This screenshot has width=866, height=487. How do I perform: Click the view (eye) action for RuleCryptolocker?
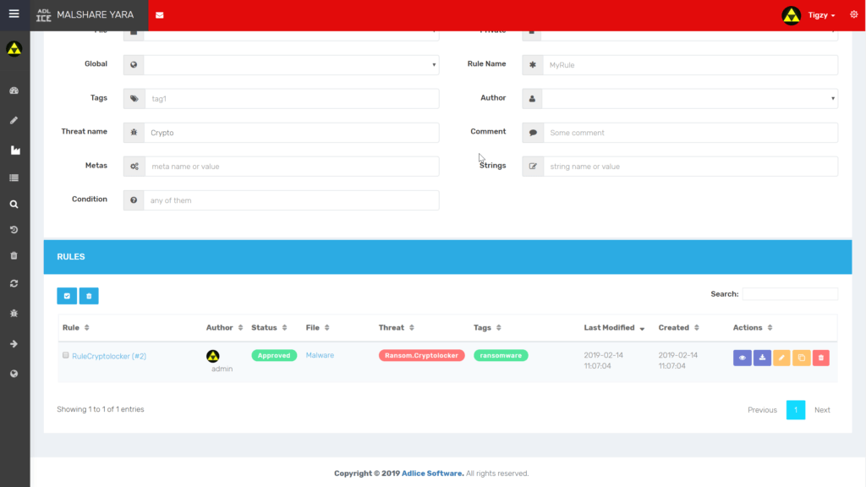point(742,358)
